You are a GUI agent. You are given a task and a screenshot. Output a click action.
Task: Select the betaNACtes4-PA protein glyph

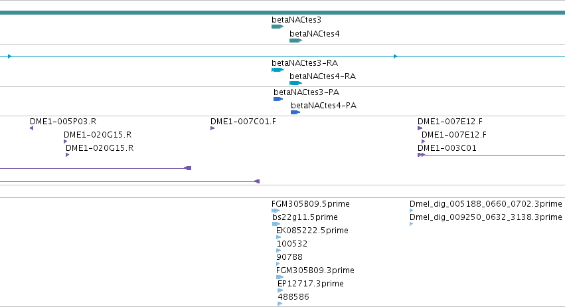[295, 112]
